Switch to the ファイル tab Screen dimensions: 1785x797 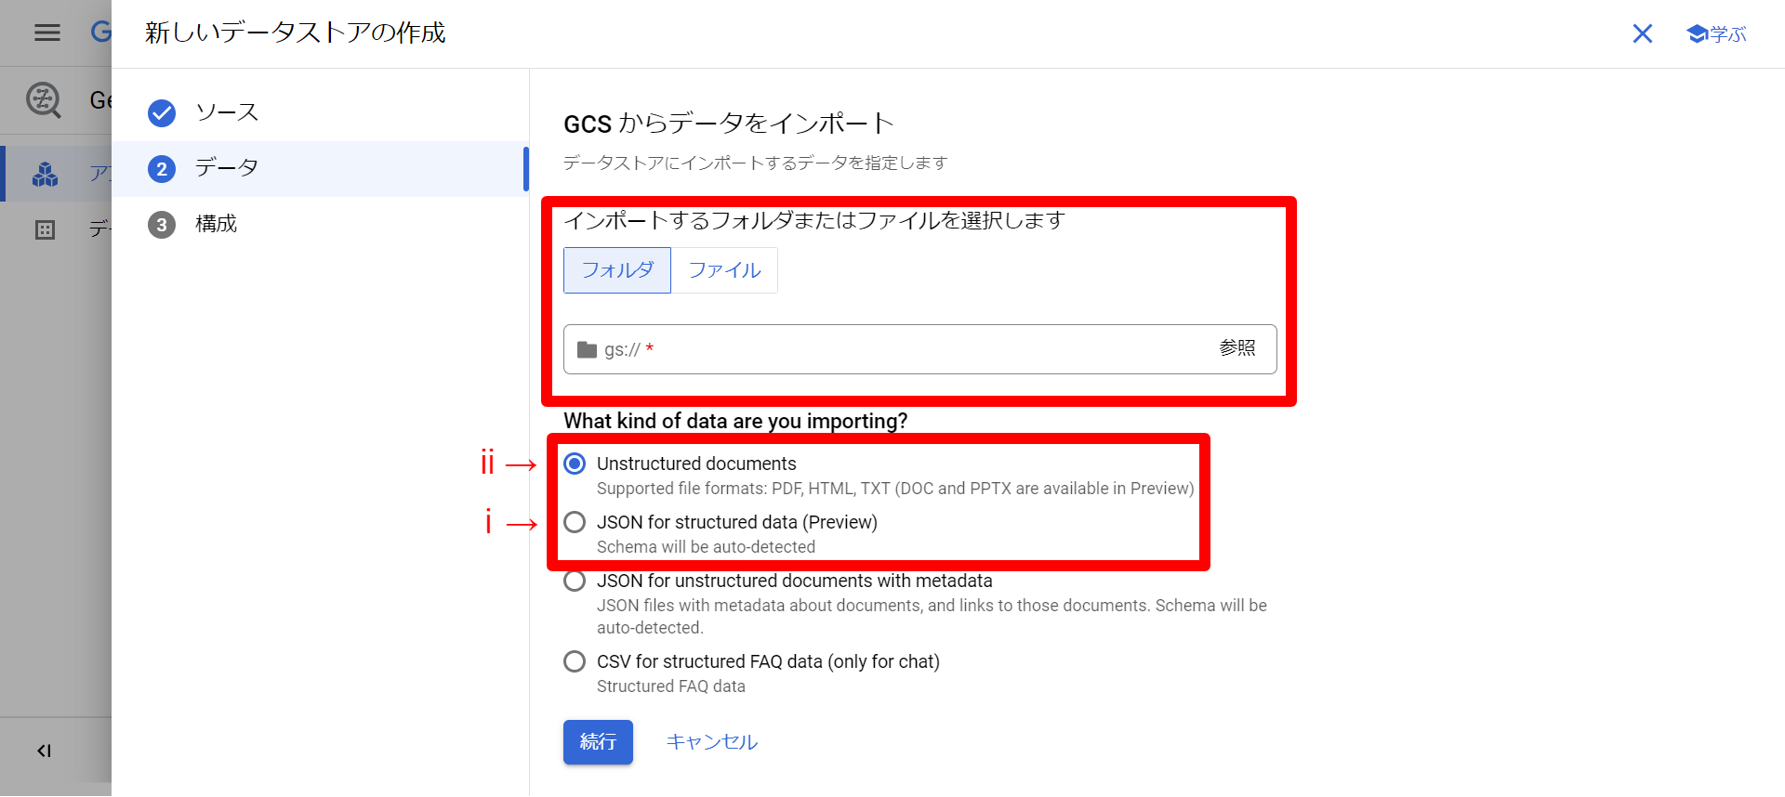pyautogui.click(x=724, y=270)
